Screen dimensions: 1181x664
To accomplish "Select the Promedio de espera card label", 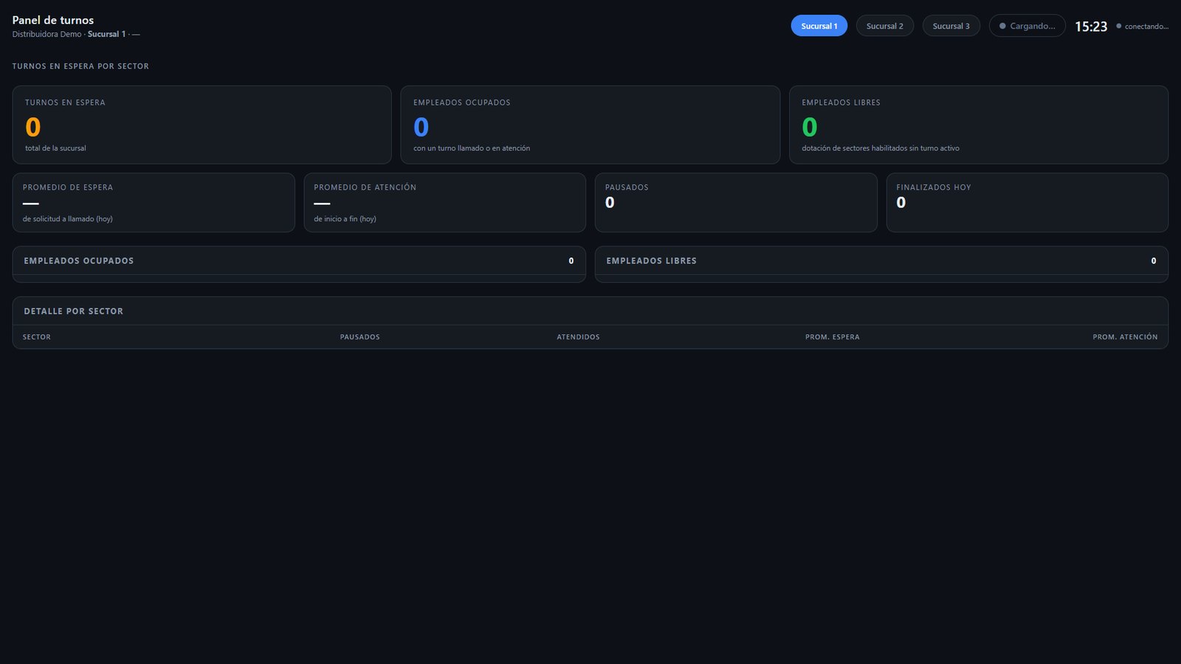I will 68,187.
